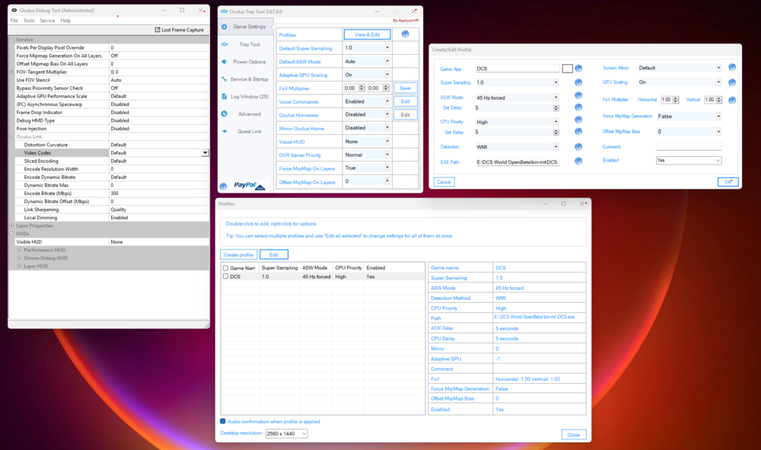This screenshot has height=450, width=761.
Task: Click View & Edit profiles button
Action: (x=367, y=34)
